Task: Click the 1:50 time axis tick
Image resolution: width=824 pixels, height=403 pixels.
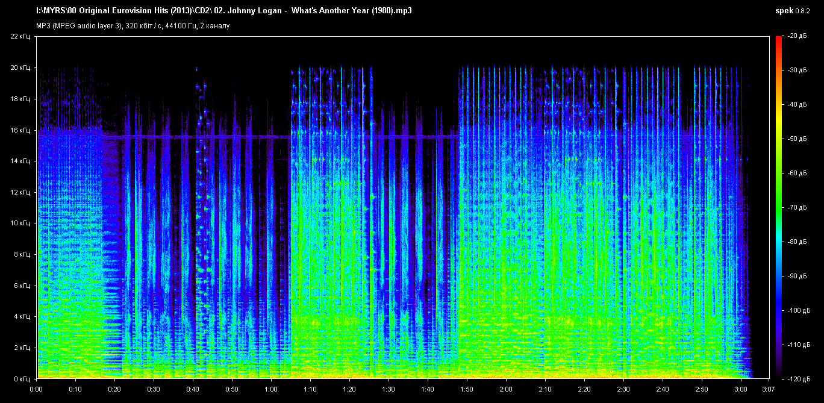Action: (x=467, y=389)
